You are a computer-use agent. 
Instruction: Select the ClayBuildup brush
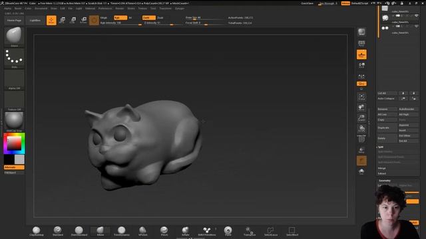click(x=37, y=231)
